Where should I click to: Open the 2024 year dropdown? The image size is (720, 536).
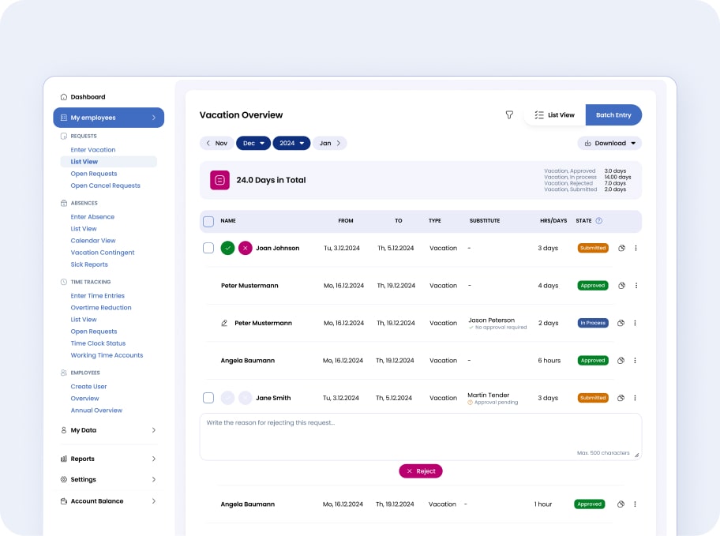pyautogui.click(x=291, y=143)
